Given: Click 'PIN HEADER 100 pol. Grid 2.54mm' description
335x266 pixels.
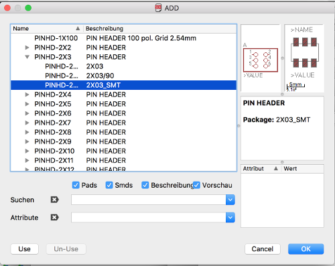Looking at the screenshot, I should tap(141, 38).
